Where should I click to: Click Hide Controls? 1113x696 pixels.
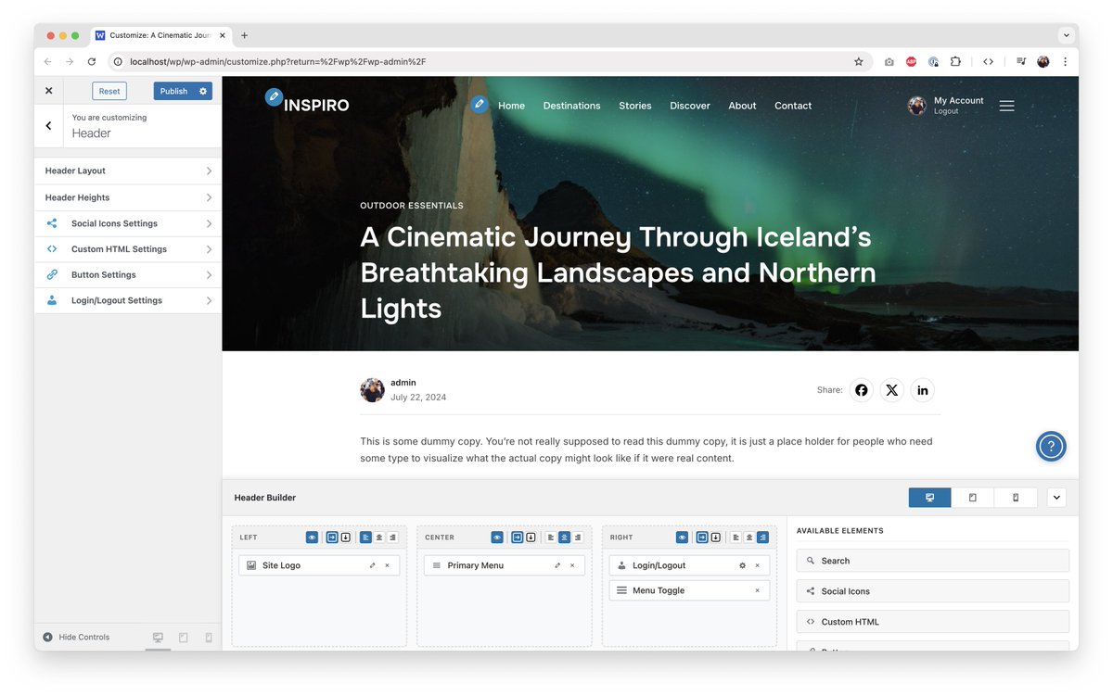(76, 638)
